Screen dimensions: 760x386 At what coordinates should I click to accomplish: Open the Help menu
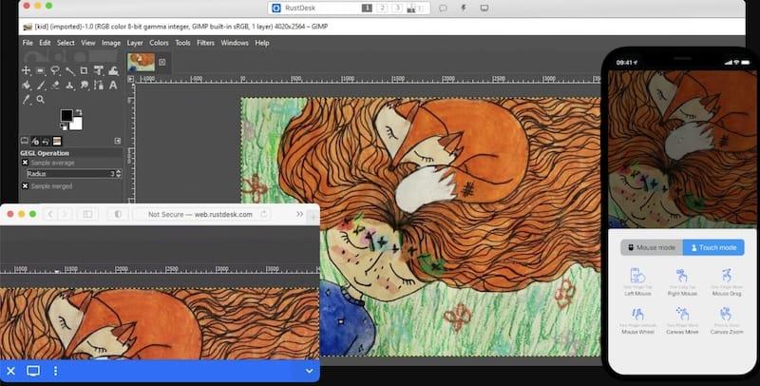pos(262,43)
